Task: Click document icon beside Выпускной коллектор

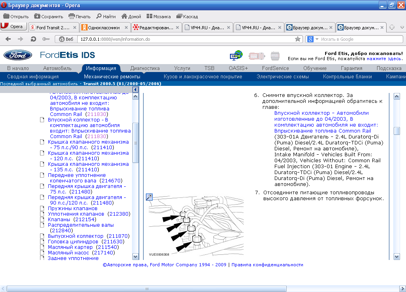Action: coord(42,236)
